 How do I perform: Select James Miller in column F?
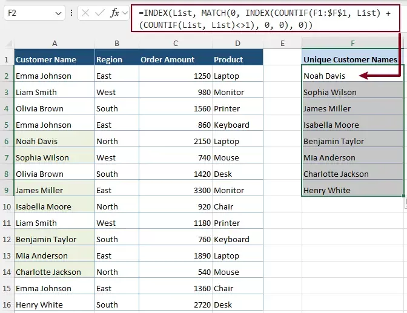coord(352,106)
